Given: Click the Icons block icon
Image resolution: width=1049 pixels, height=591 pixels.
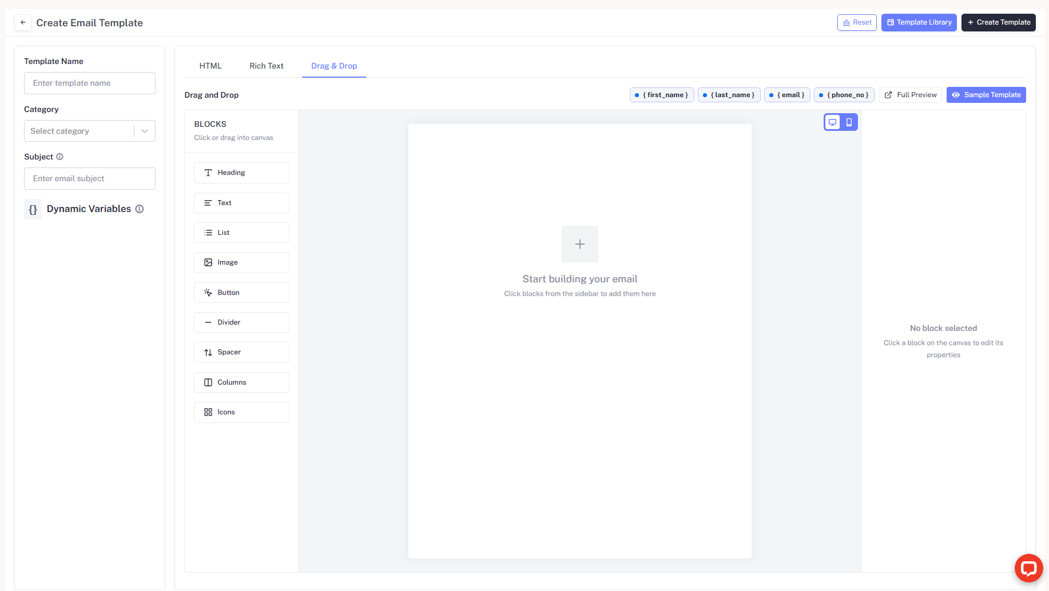Looking at the screenshot, I should point(208,412).
